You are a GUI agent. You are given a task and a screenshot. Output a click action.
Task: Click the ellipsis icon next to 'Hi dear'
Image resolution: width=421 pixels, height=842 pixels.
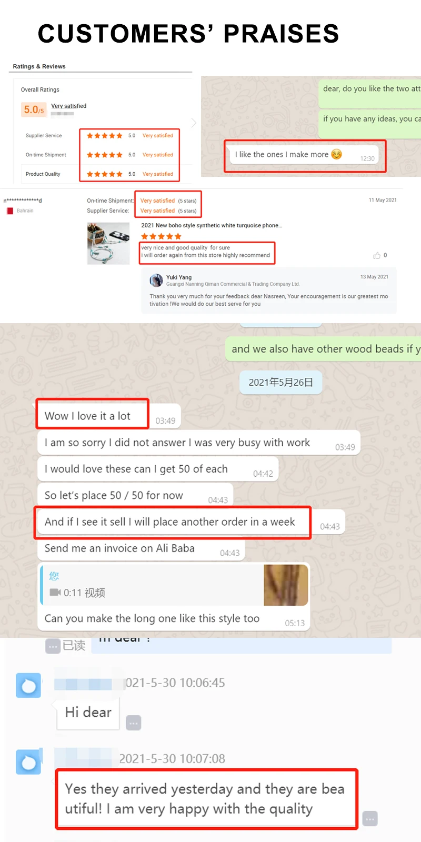pos(134,723)
